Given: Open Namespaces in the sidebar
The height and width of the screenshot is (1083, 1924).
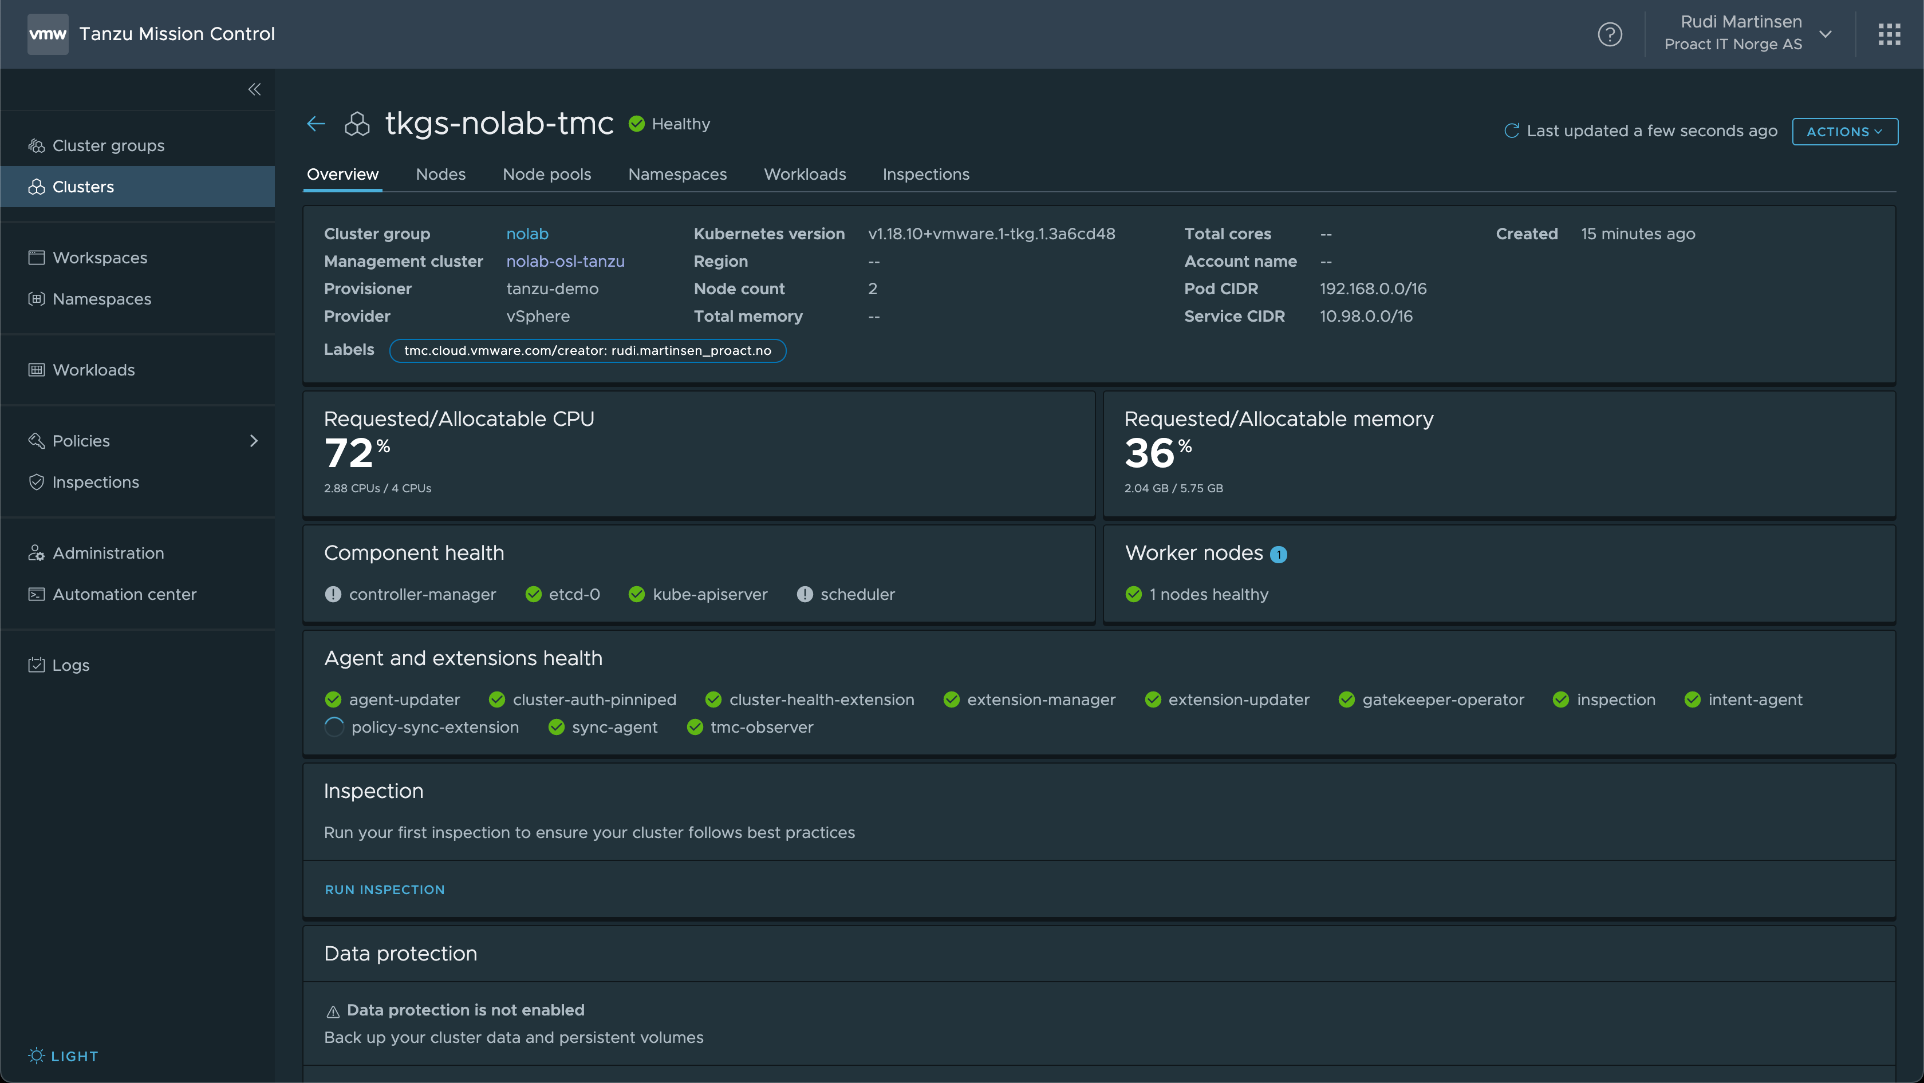Looking at the screenshot, I should click(137, 299).
